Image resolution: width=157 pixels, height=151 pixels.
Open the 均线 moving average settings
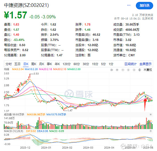(7, 69)
